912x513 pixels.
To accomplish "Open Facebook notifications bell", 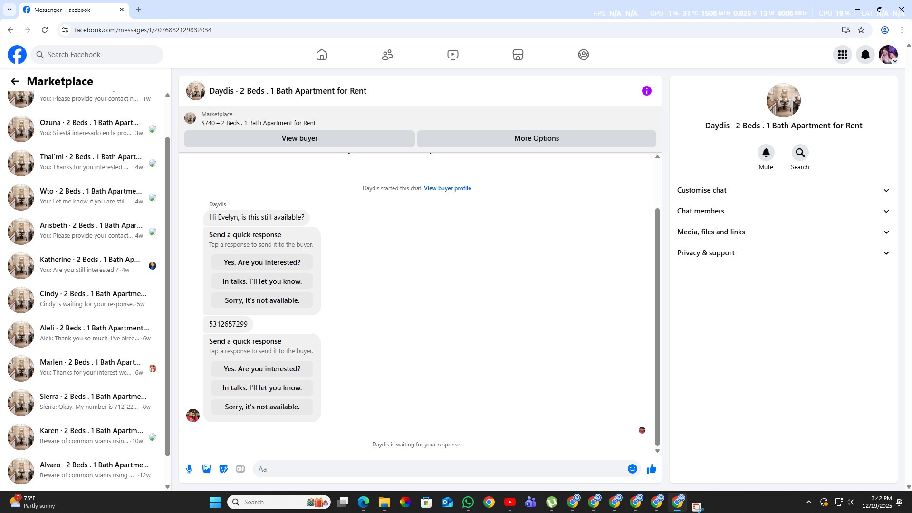I will coord(865,55).
